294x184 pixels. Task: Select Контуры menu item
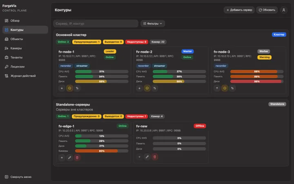coord(25,30)
